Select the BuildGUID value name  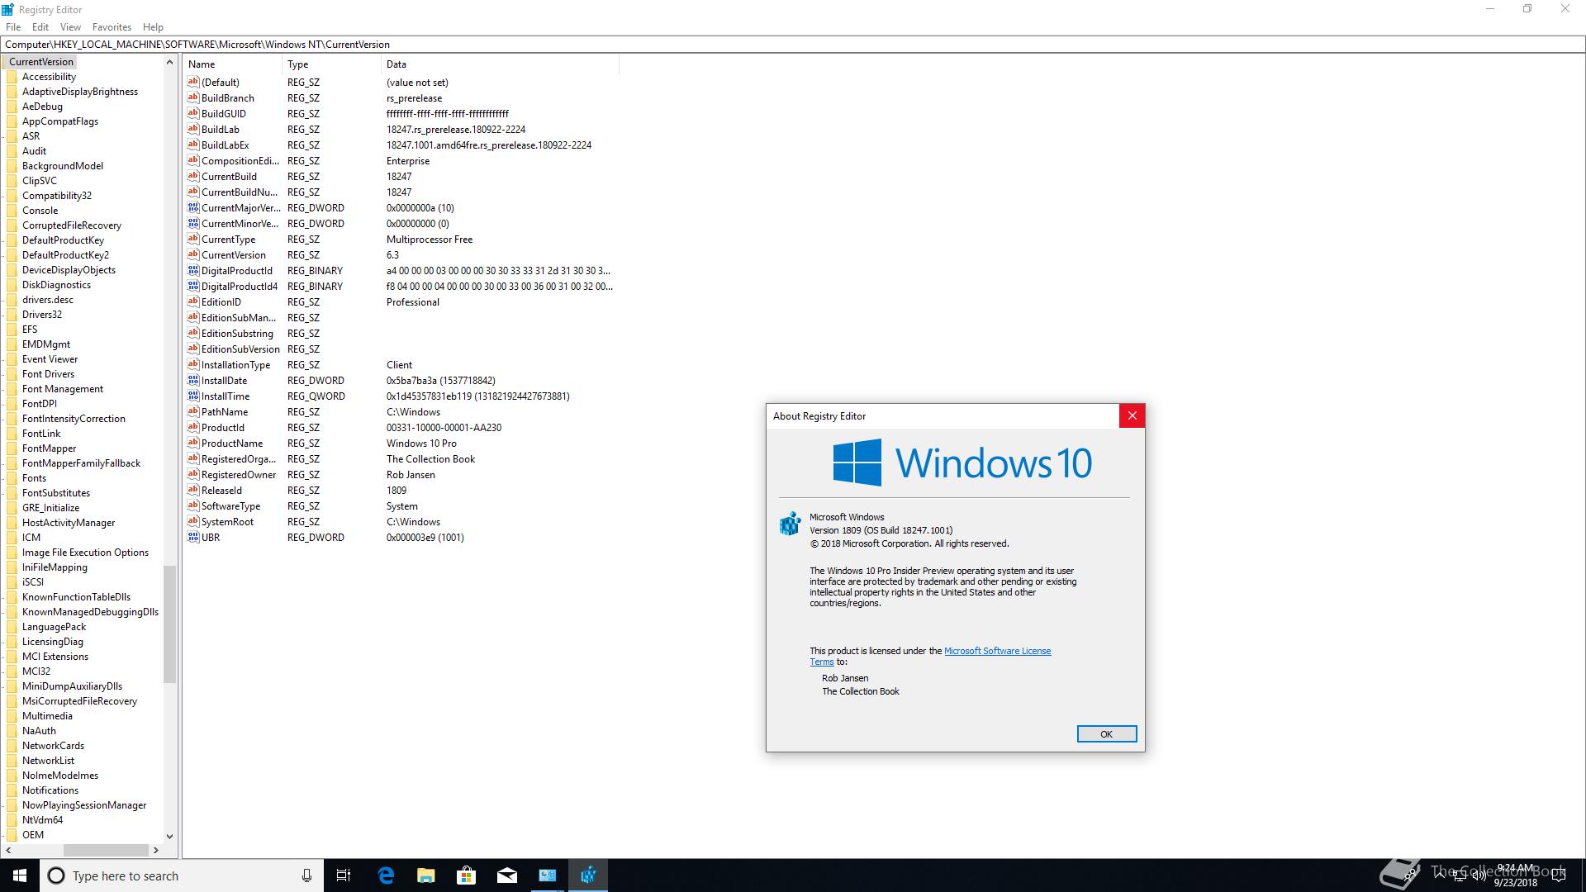click(x=224, y=113)
